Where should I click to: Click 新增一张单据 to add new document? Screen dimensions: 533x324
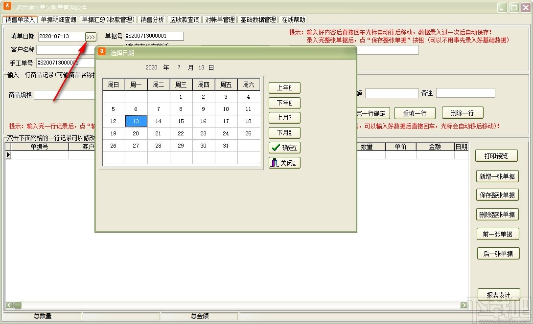pyautogui.click(x=497, y=176)
